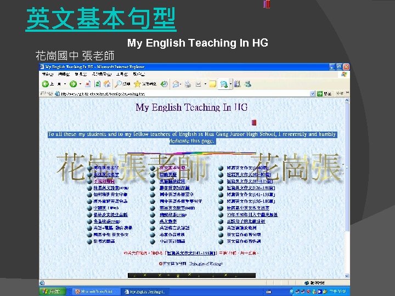
Task: Click the Windows flag logo in the IE menu bar
Action: pos(344,74)
